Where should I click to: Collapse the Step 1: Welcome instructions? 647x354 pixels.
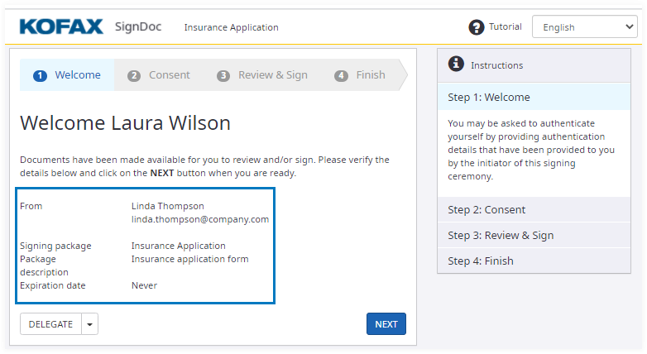tap(538, 98)
